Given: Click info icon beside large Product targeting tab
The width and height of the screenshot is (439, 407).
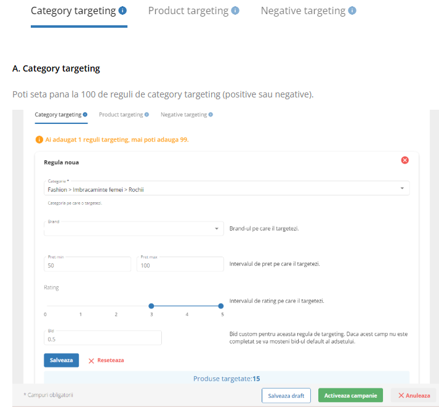Looking at the screenshot, I should coord(235,10).
